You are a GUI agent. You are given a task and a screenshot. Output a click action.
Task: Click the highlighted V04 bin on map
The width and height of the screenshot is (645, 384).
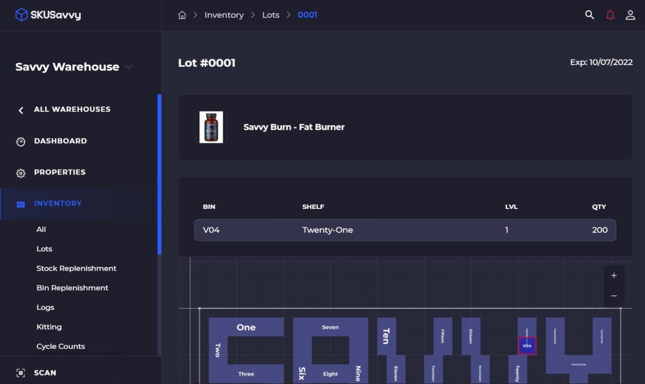(527, 346)
